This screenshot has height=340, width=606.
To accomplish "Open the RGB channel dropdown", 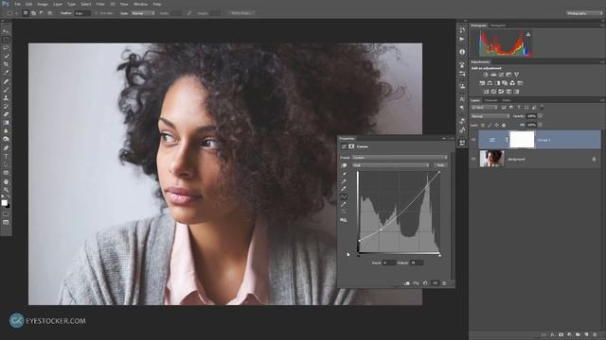I will pos(391,165).
